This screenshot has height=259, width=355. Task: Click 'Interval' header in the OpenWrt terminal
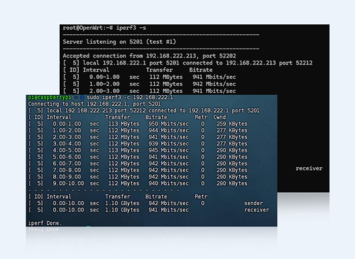click(x=96, y=70)
